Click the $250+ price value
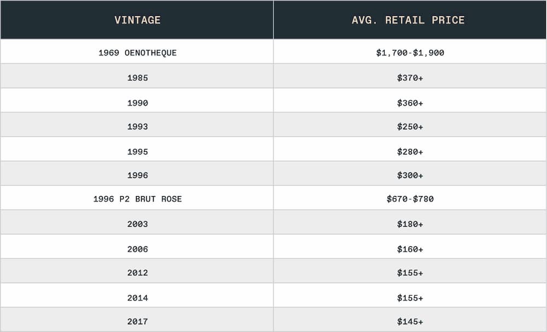The image size is (547, 332). (410, 127)
